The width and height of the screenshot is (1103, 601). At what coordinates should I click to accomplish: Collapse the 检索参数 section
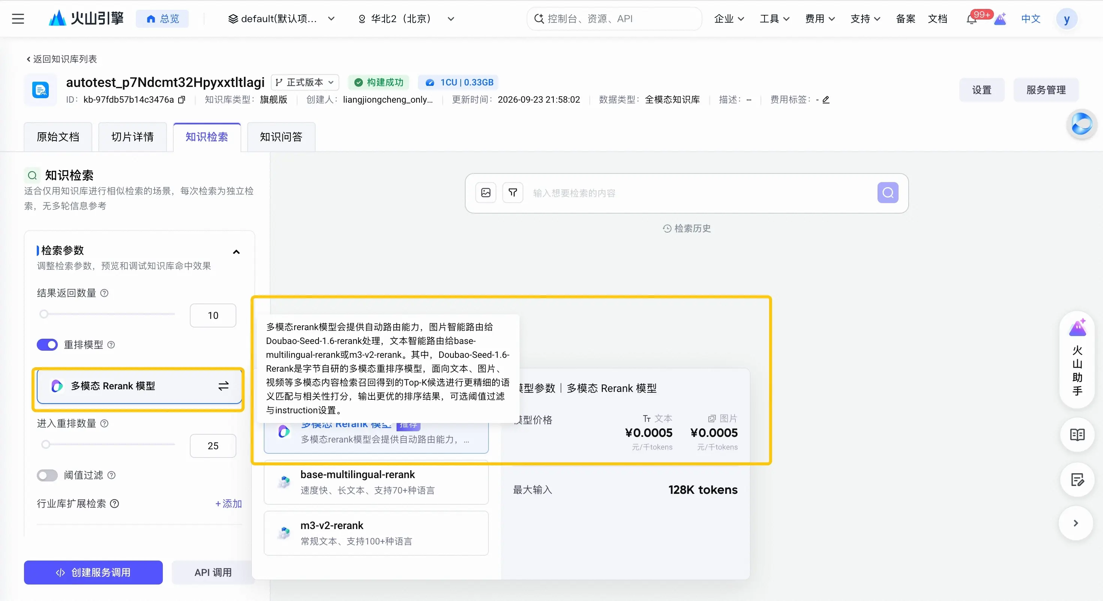pos(236,251)
